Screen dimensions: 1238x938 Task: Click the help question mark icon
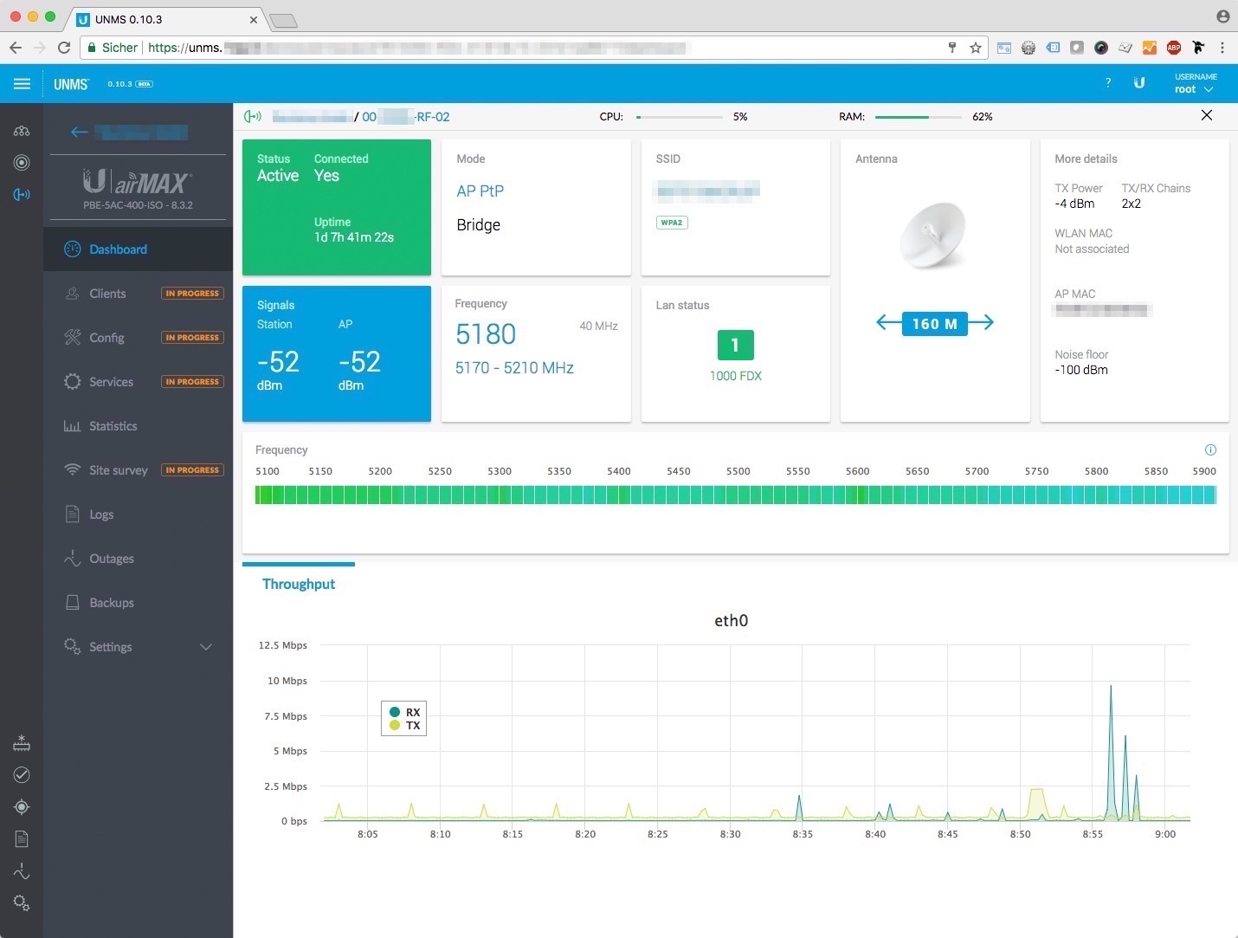pyautogui.click(x=1108, y=83)
